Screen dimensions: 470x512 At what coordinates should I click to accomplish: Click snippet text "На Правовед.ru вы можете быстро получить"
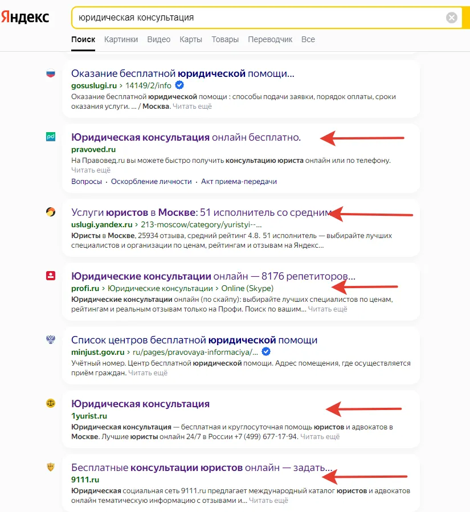coord(148,161)
